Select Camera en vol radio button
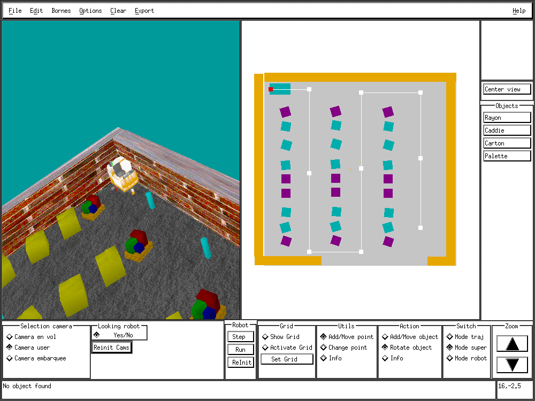Image resolution: width=535 pixels, height=401 pixels. pyautogui.click(x=10, y=337)
